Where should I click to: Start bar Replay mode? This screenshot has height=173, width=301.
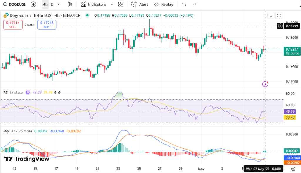[164, 4]
